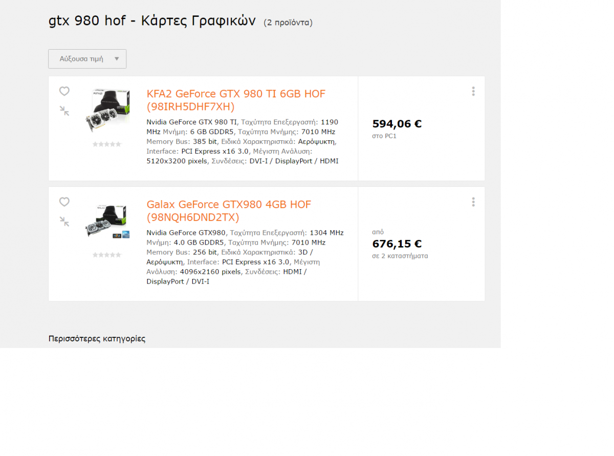Click the στο PC1 store label
The height and width of the screenshot is (456, 614).
click(384, 136)
